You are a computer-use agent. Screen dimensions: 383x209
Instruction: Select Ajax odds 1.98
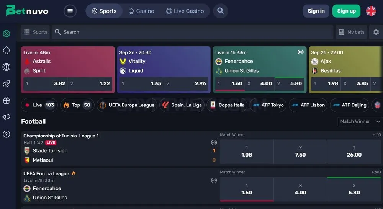(326, 83)
